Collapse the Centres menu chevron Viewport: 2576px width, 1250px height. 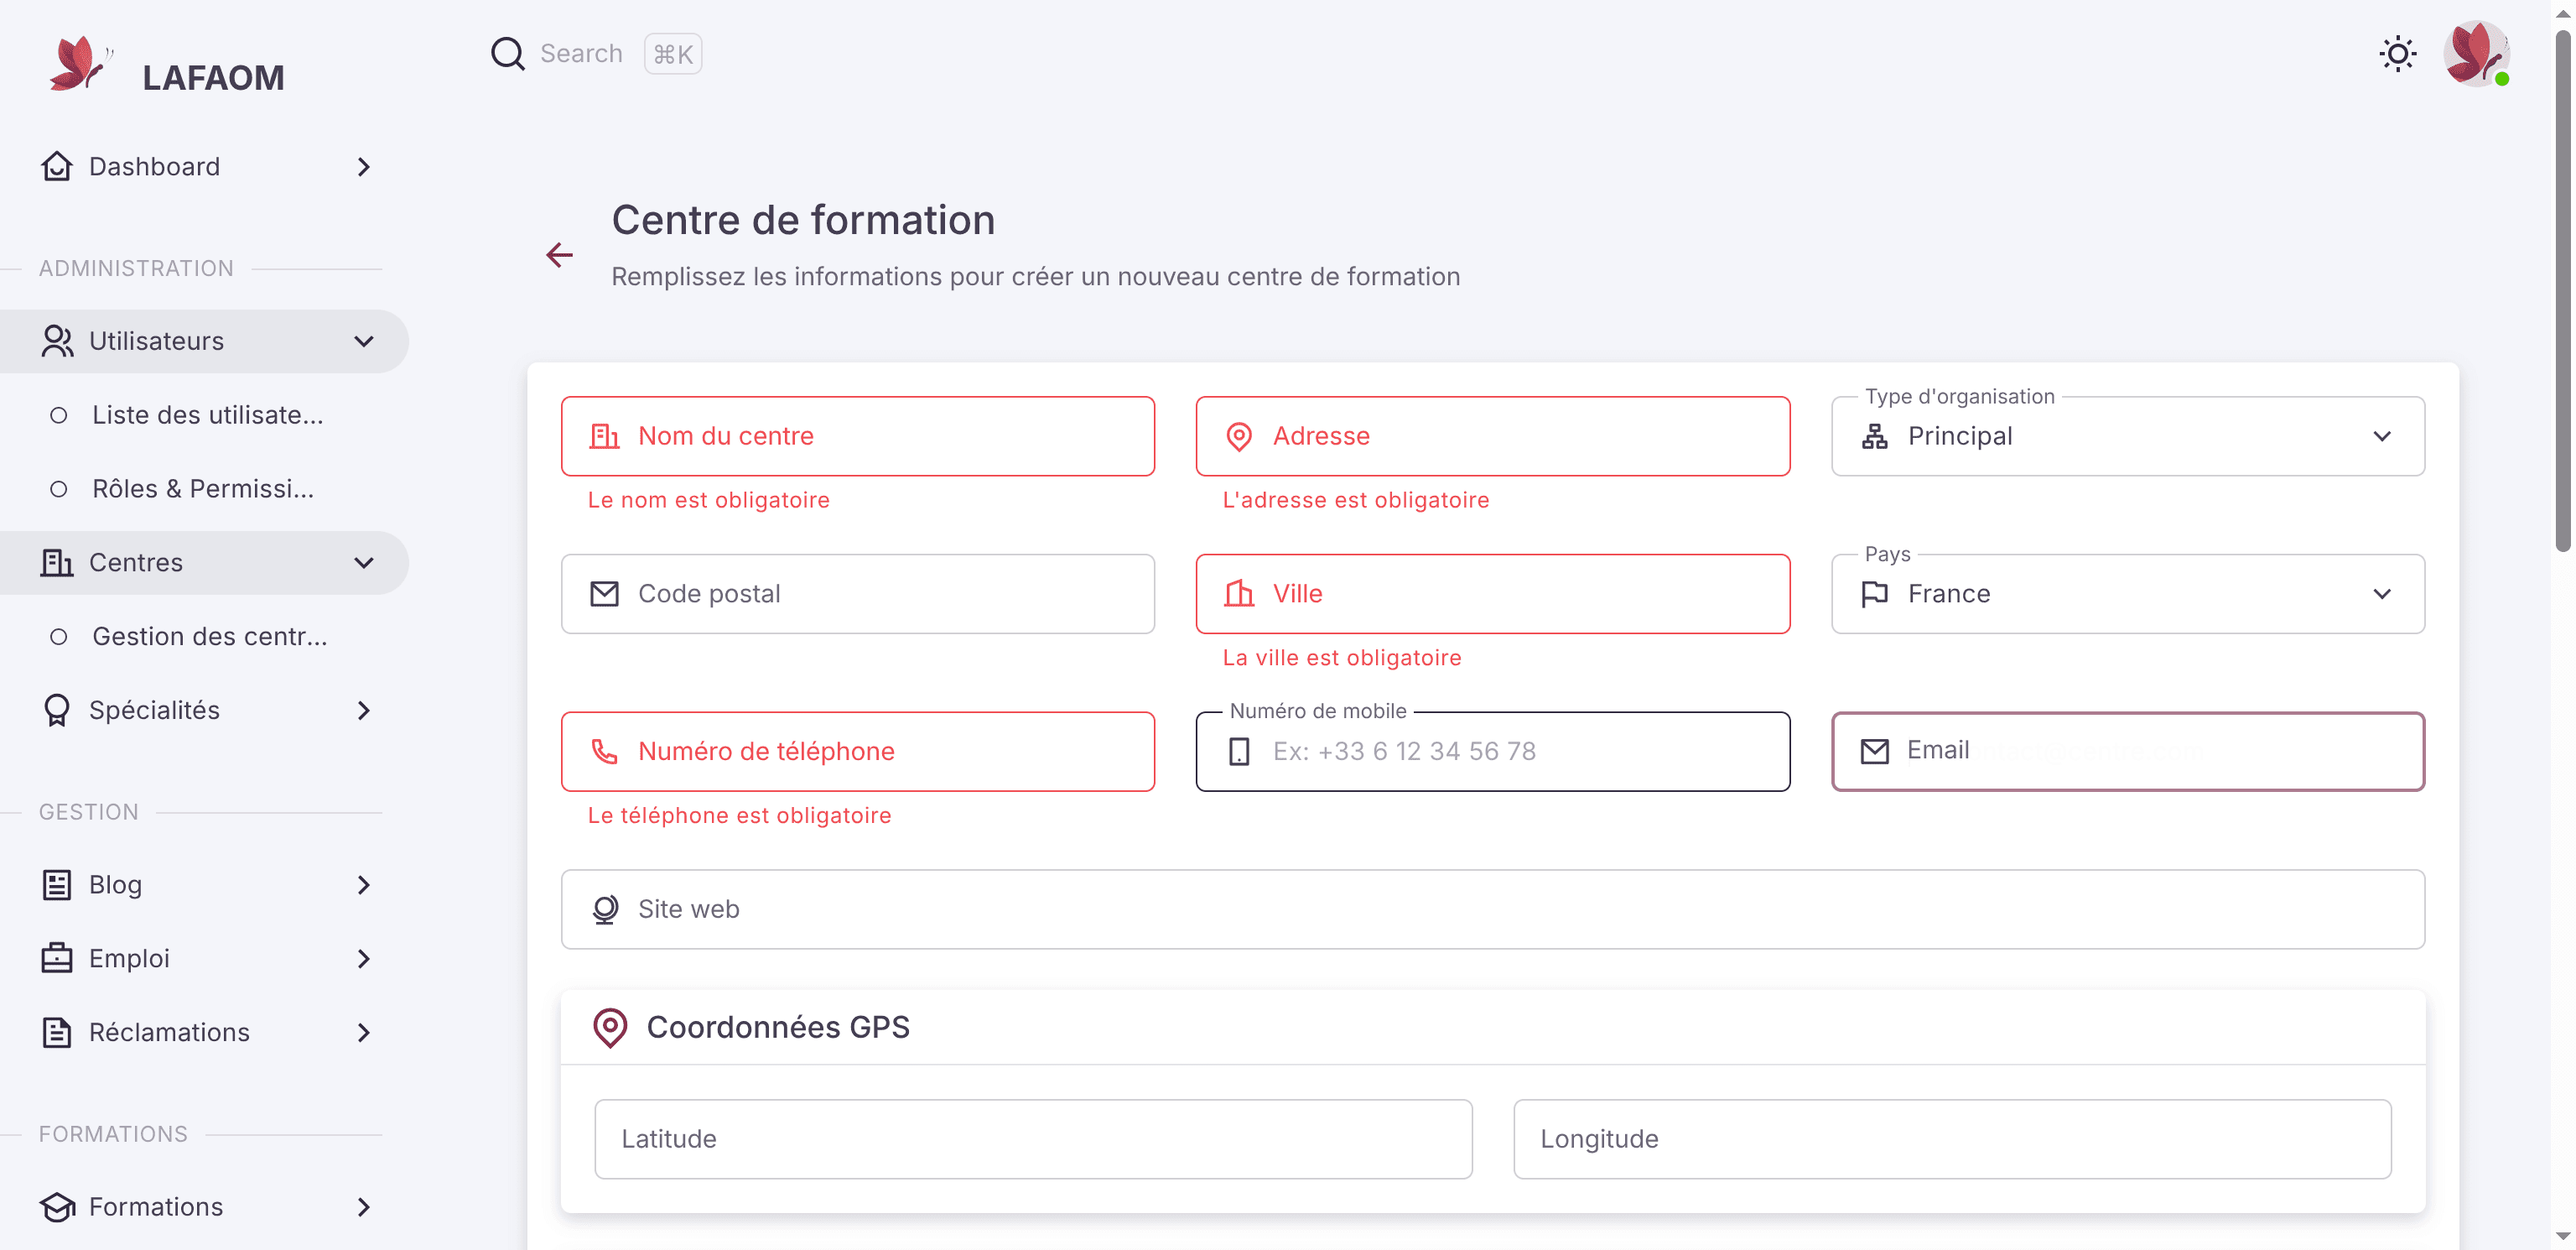(364, 562)
